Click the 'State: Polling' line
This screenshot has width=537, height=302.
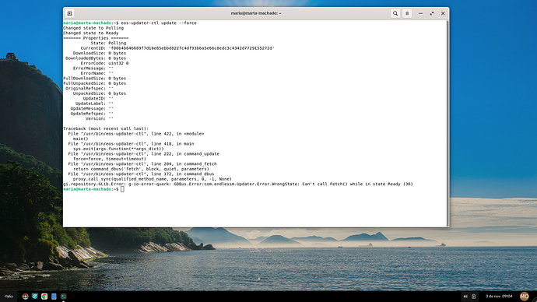pyautogui.click(x=108, y=43)
